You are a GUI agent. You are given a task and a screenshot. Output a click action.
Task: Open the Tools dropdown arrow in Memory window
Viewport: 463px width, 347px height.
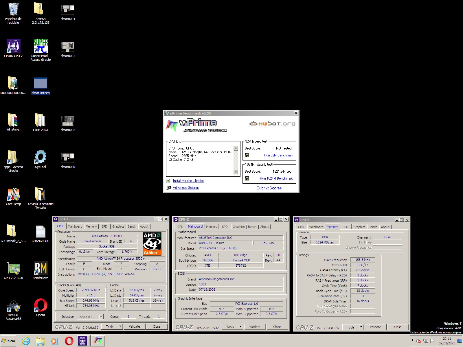pos(361,327)
